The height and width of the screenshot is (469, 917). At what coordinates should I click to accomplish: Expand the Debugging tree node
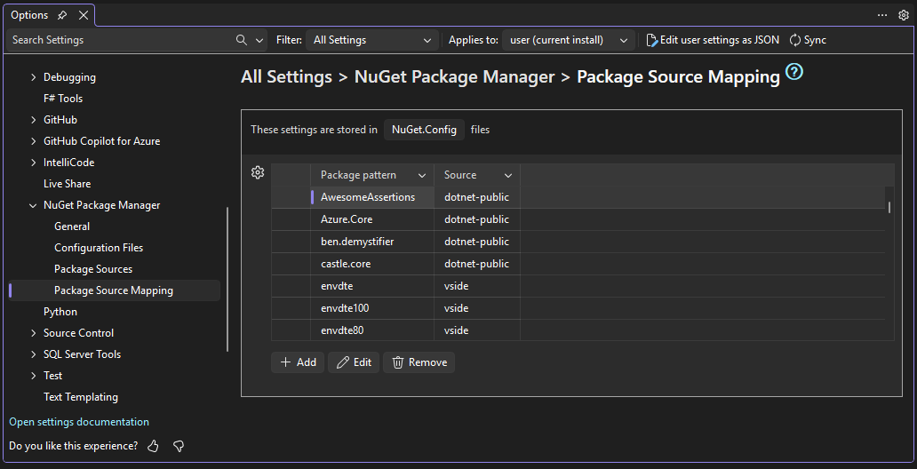34,77
